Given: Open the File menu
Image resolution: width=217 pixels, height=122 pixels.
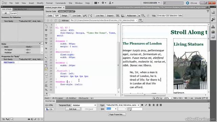Looking at the screenshot, I should click(11, 3).
